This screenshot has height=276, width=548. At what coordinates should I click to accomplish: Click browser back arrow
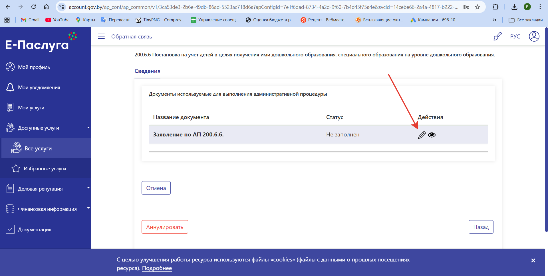click(8, 7)
